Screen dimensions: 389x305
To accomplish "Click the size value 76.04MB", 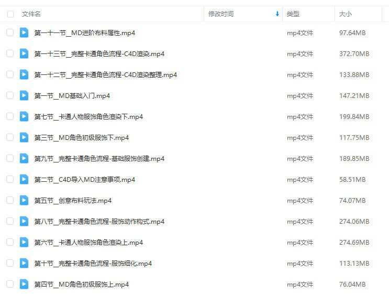I will pyautogui.click(x=352, y=285).
